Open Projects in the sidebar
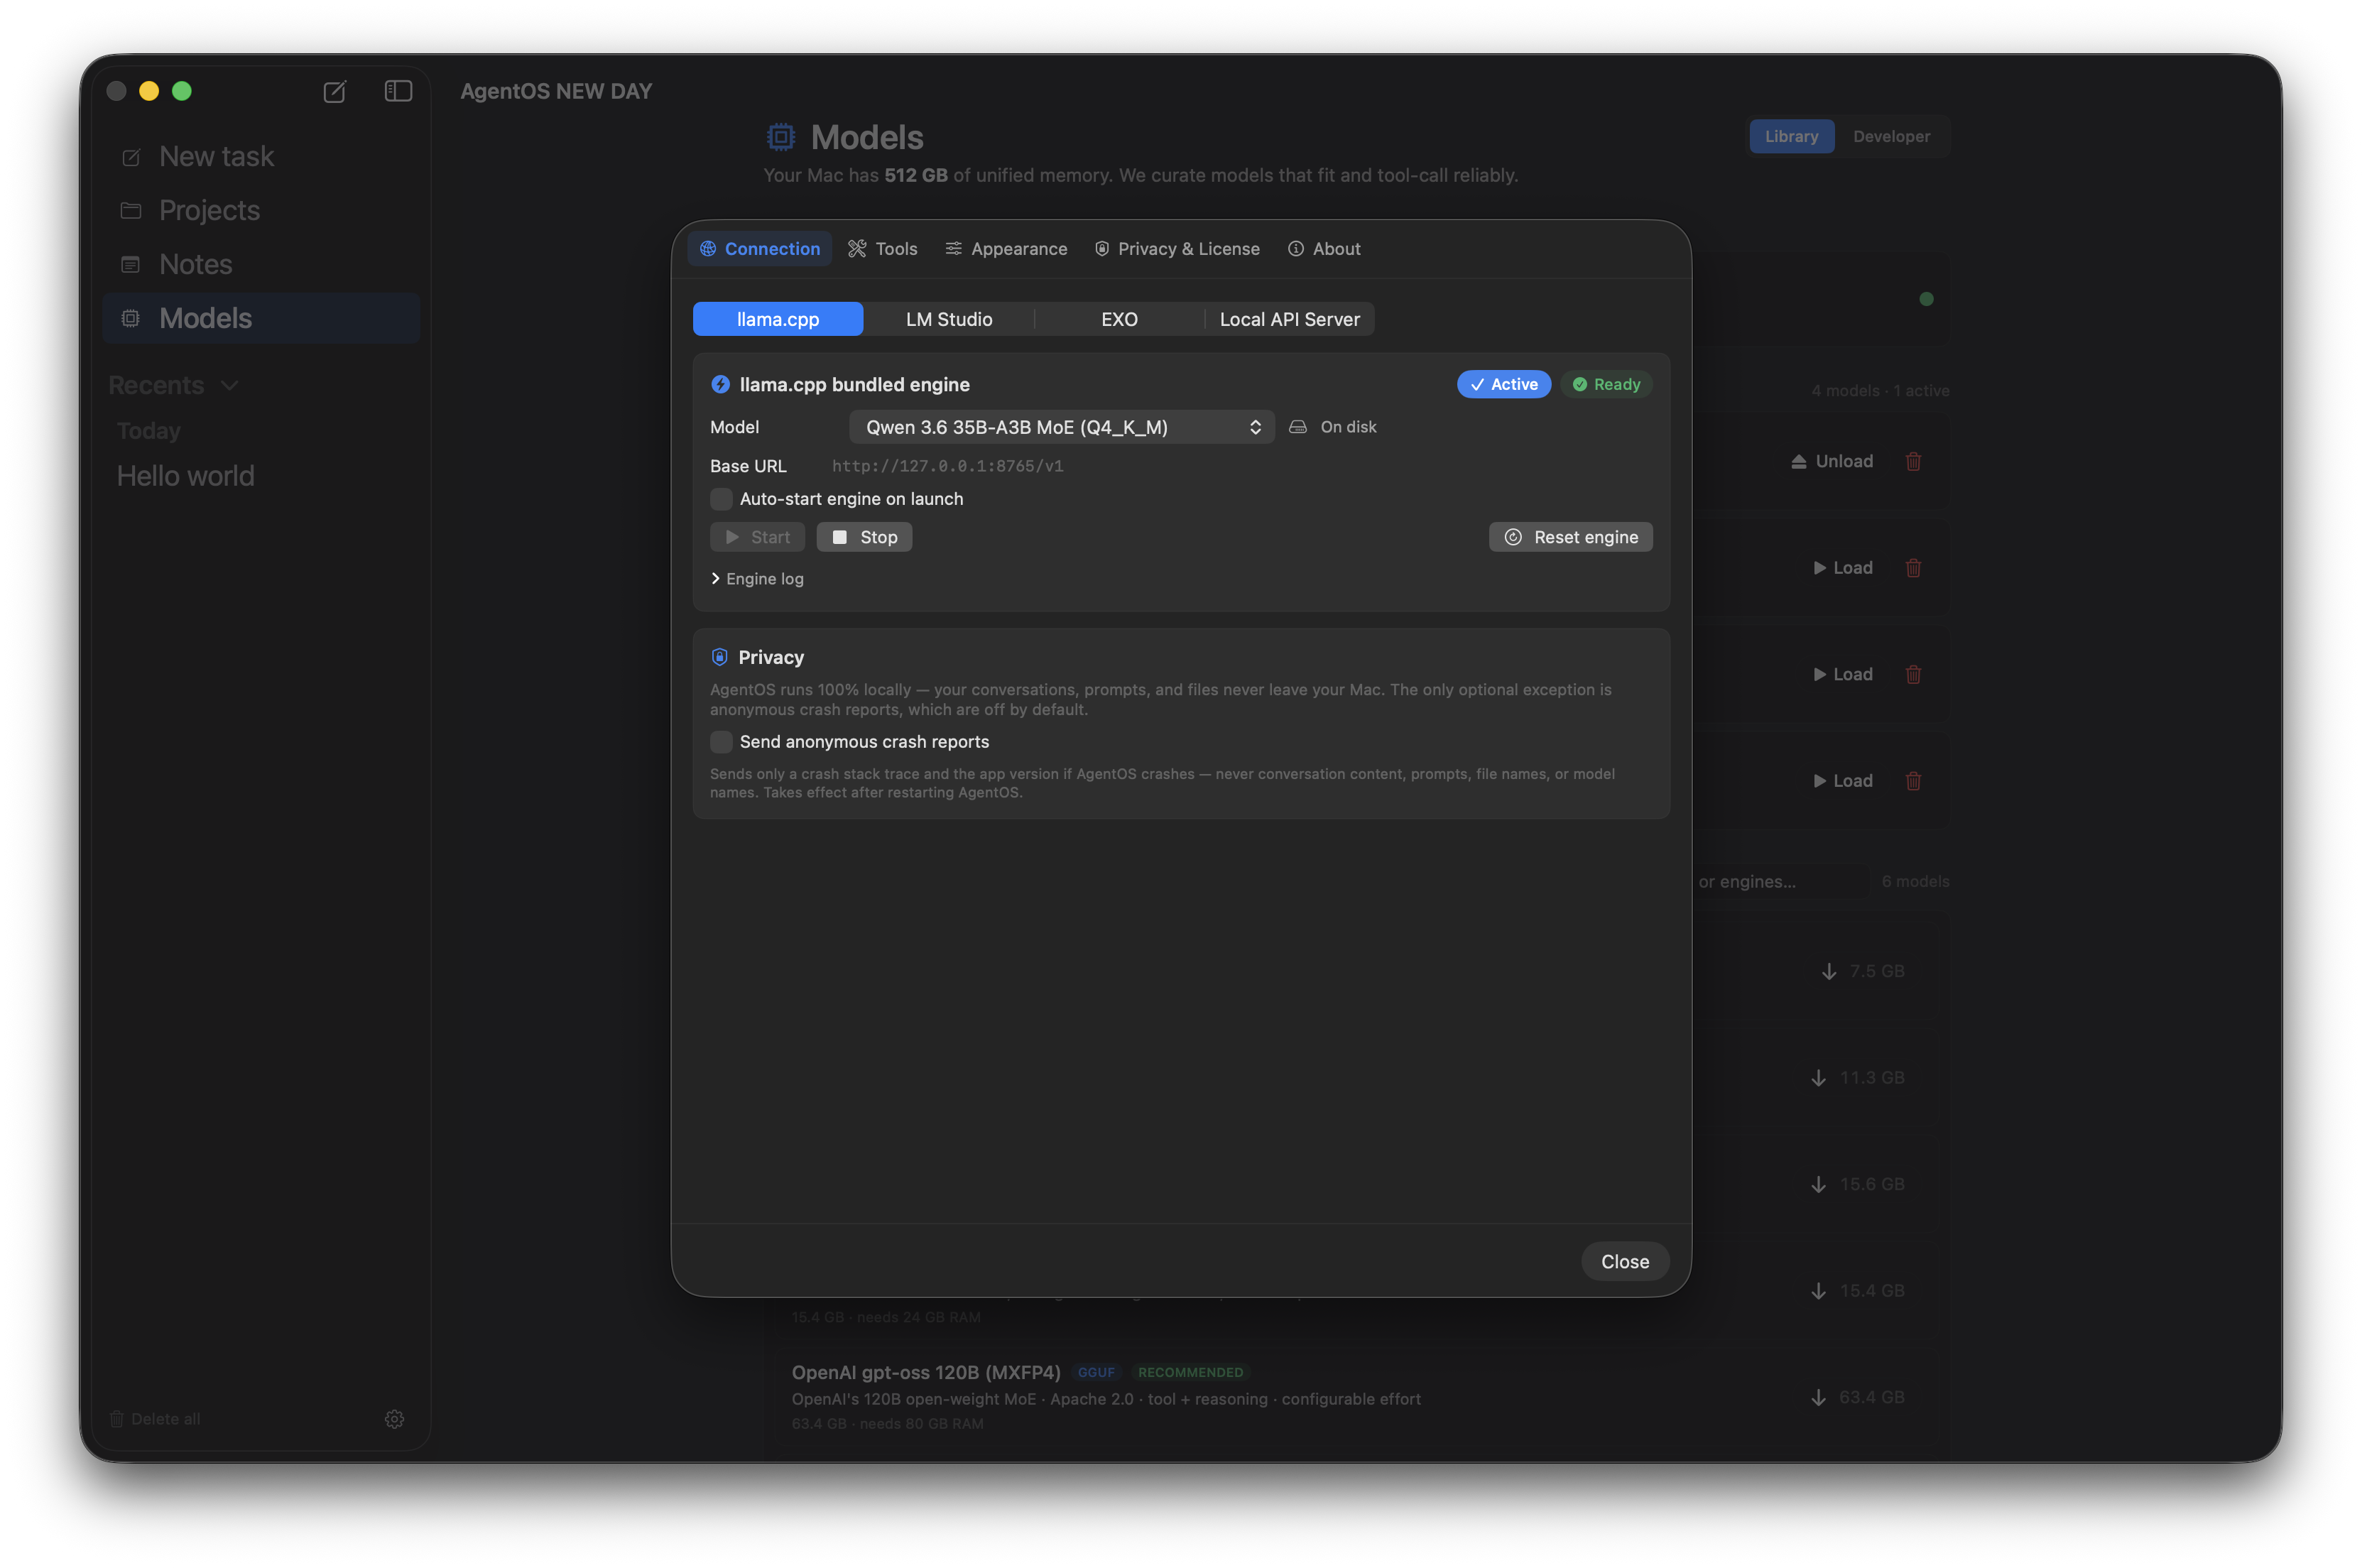2362x1568 pixels. (x=261, y=210)
